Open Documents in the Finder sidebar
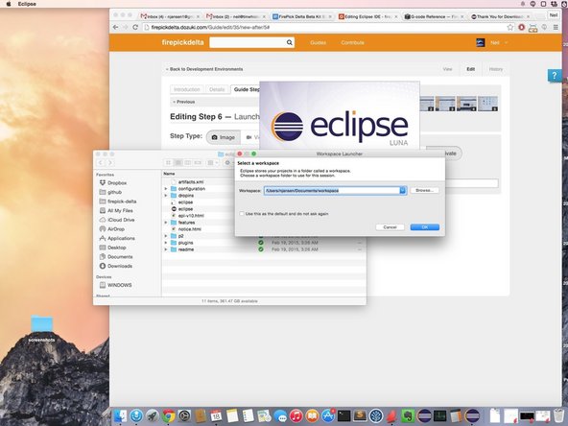 (120, 257)
